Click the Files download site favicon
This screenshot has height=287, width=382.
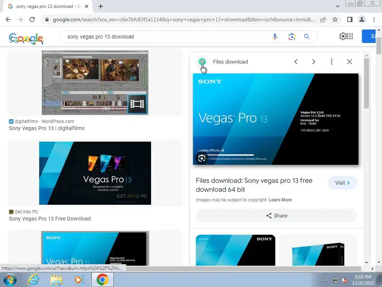[x=202, y=62]
